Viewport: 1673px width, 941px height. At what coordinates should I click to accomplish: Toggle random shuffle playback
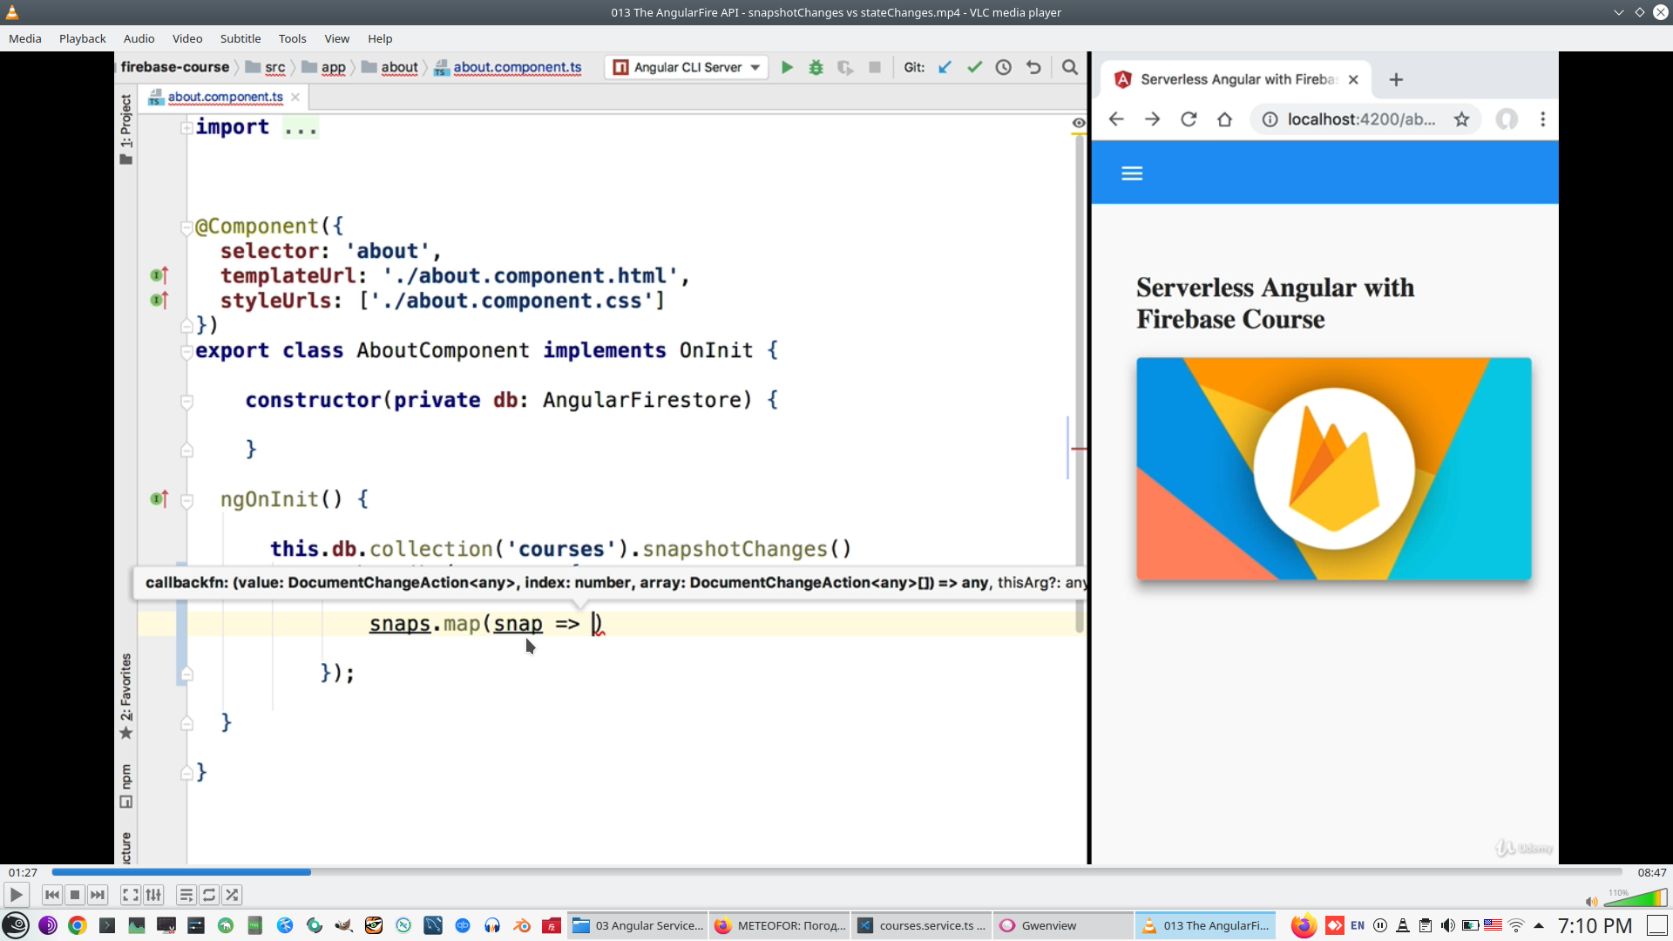(x=232, y=895)
